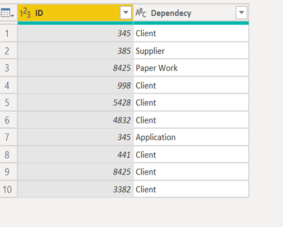This screenshot has height=227, width=283.
Task: Select row number 3
Action: (x=8, y=68)
